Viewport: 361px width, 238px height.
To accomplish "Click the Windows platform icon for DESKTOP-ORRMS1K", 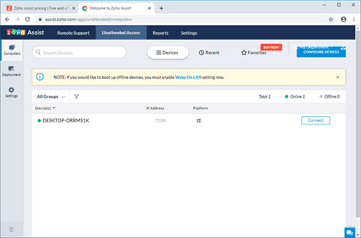I will coord(198,121).
